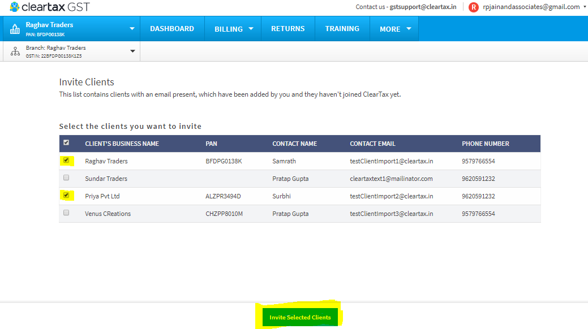The image size is (588, 329).
Task: Click the gstsupport@cleartax.in contact email
Action: (x=423, y=7)
